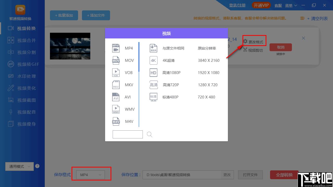The height and width of the screenshot is (187, 333).
Task: Select the 与源文件相同 resolution option
Action: 173,48
